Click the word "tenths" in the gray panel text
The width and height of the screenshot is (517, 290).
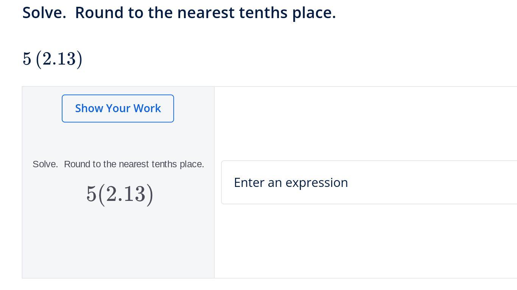(164, 164)
